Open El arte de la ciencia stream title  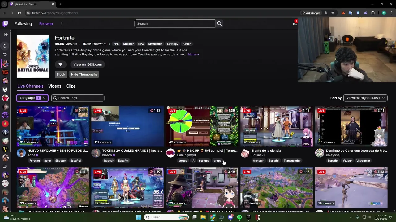coord(266,150)
